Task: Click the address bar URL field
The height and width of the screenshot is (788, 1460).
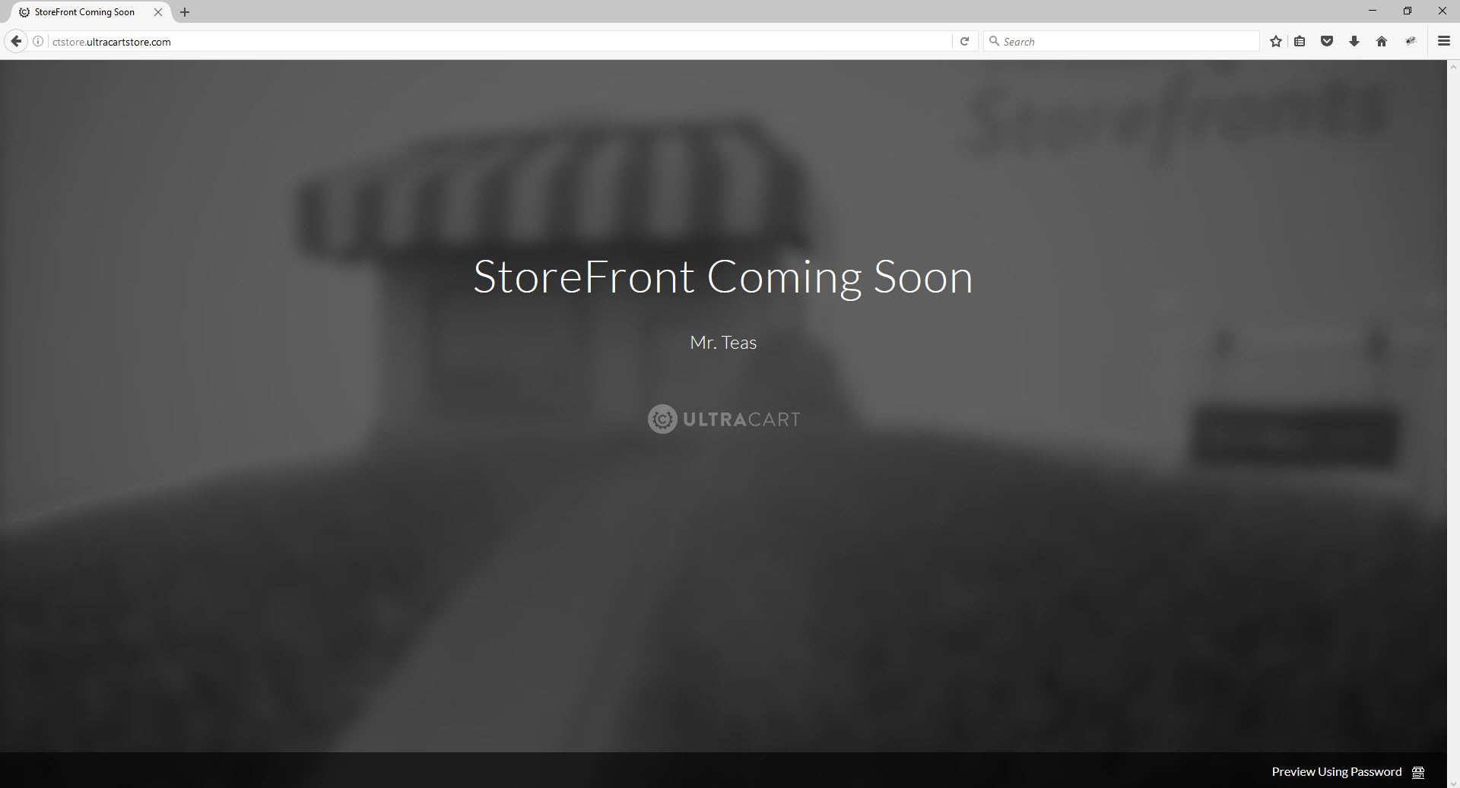Action: [498, 42]
